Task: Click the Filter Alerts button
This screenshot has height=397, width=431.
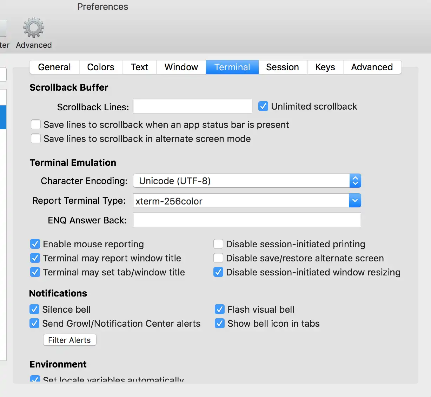Action: (x=69, y=340)
